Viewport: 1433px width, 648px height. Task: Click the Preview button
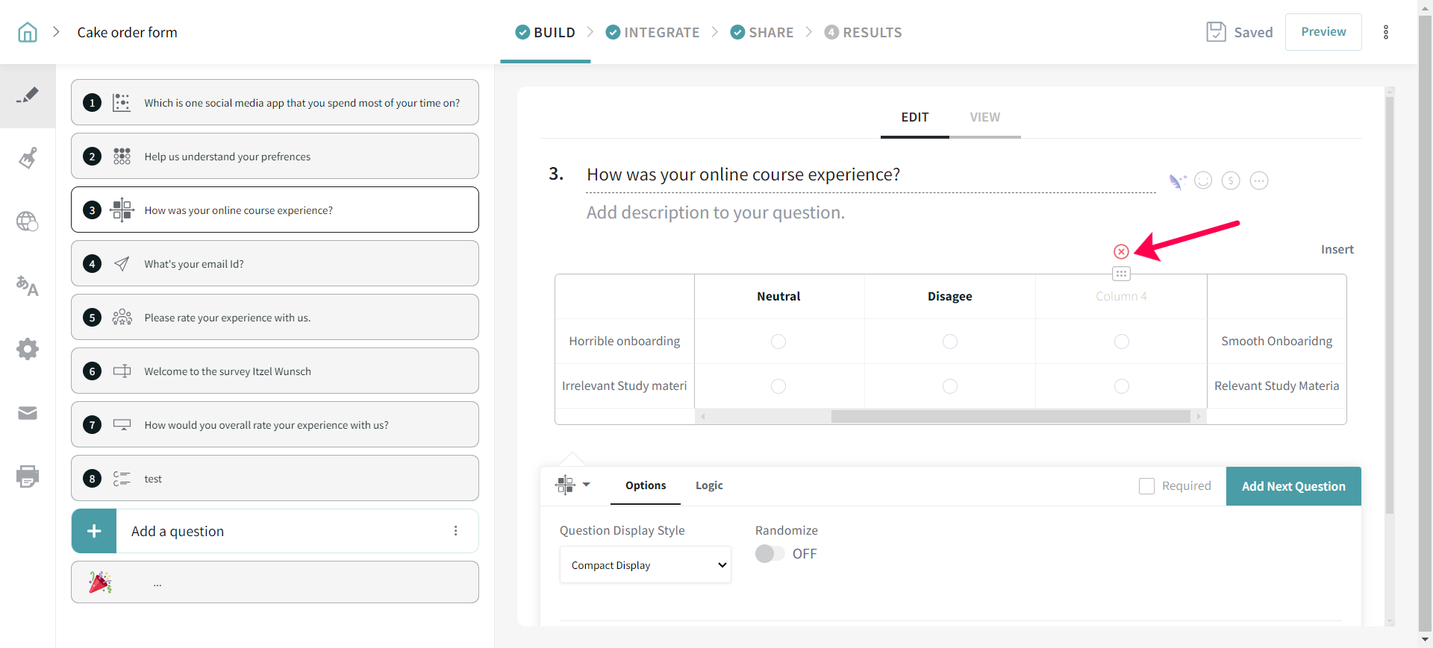(x=1323, y=32)
